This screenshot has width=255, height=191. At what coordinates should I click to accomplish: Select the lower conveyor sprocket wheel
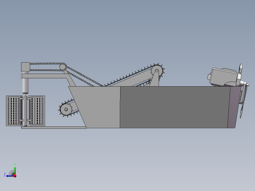(x=66, y=109)
